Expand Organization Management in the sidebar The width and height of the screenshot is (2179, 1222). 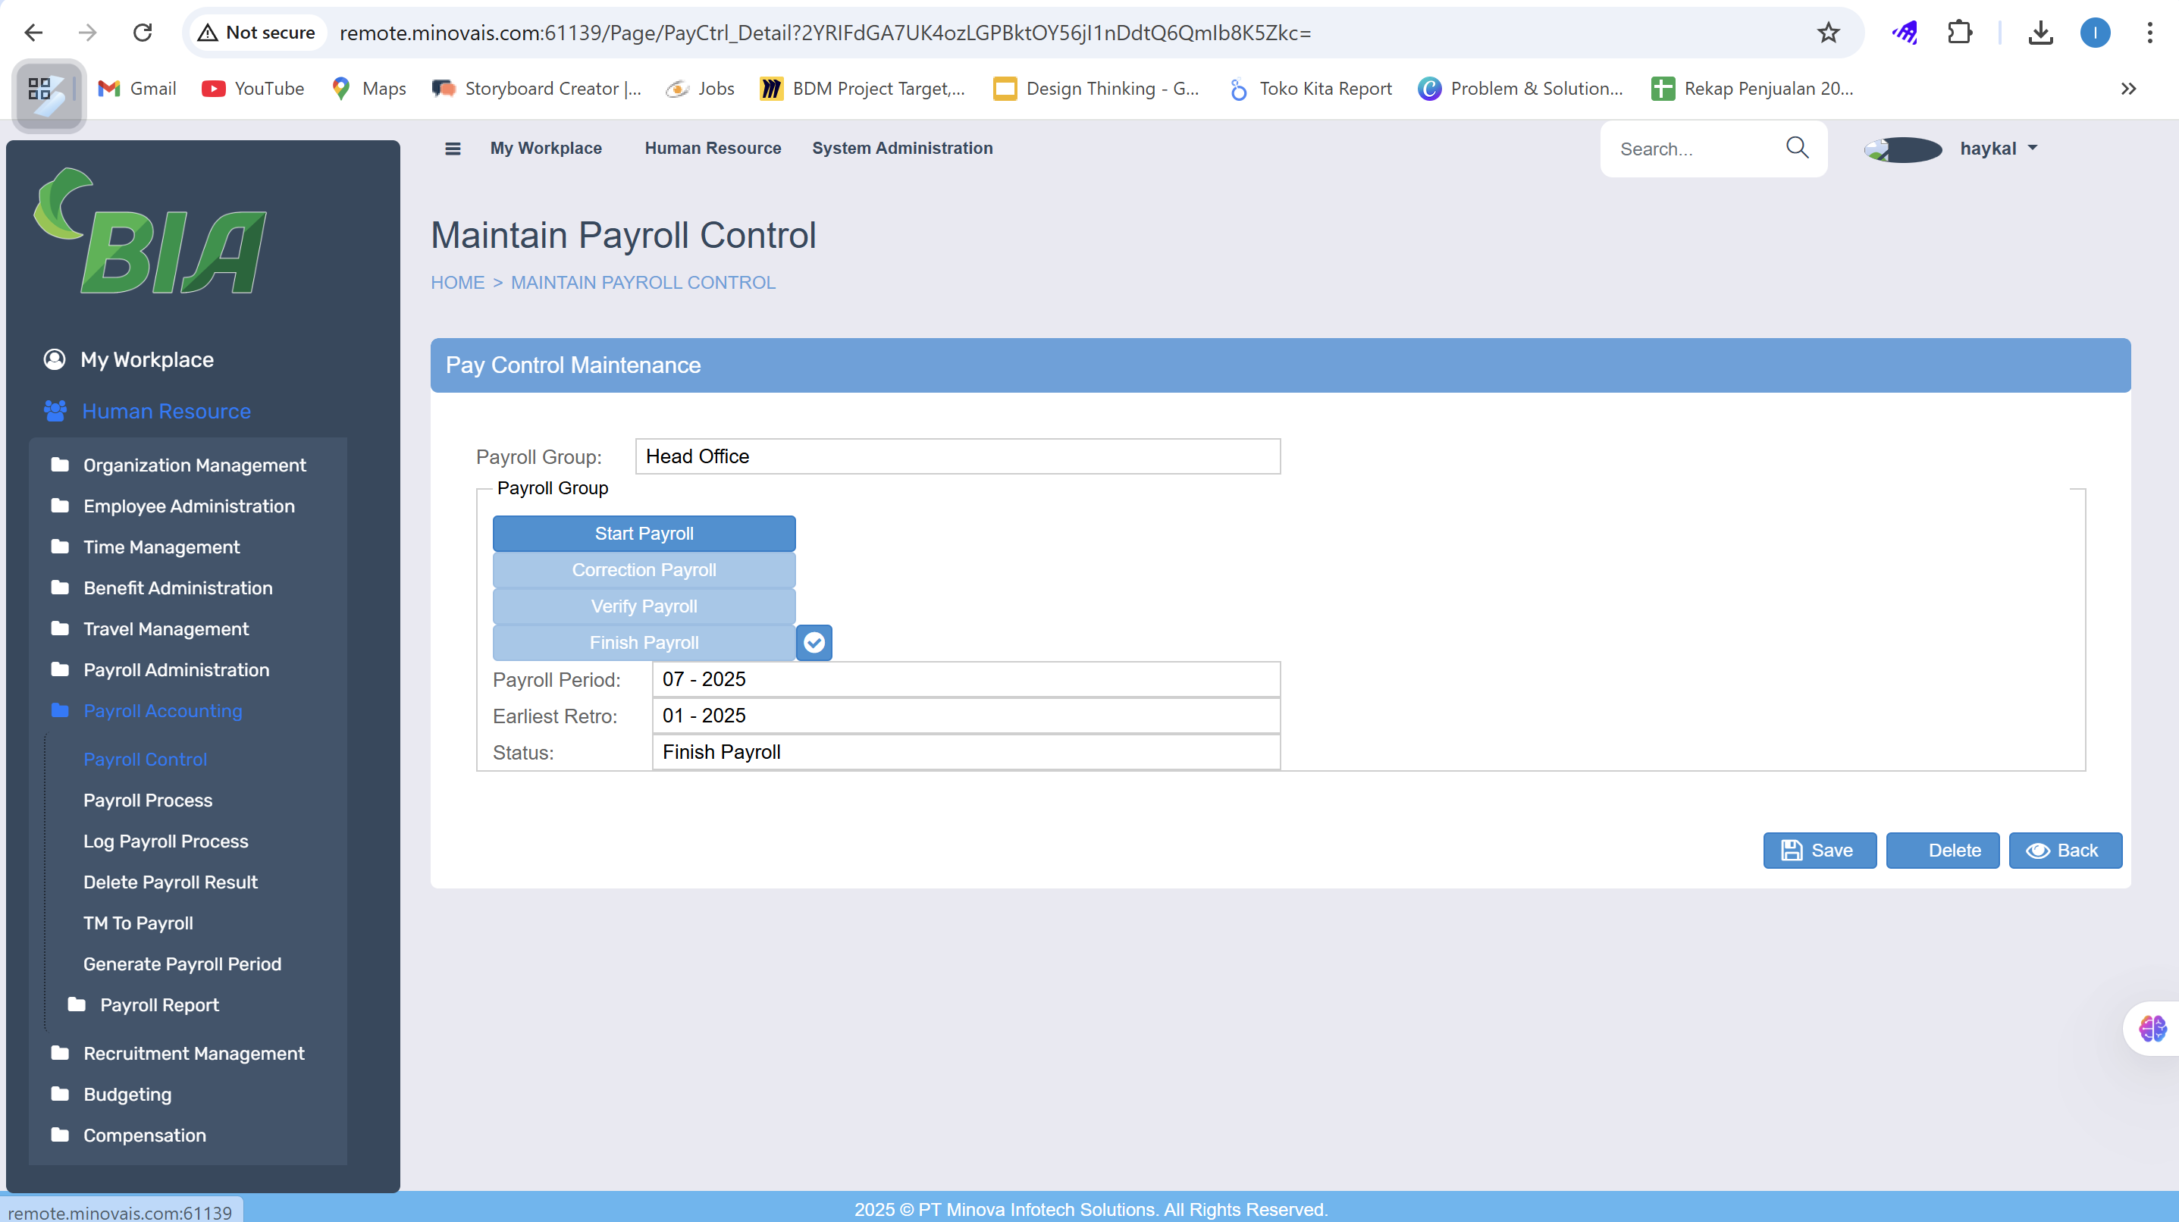click(x=195, y=465)
